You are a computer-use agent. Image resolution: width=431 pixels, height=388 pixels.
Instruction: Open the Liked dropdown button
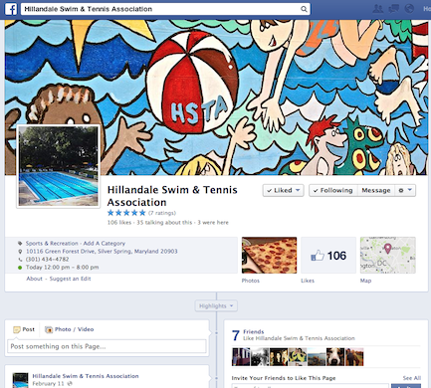tap(283, 190)
